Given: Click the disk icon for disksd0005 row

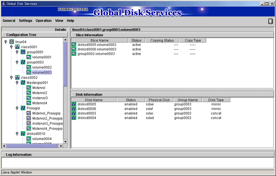Looking at the screenshot, I should coord(74,104).
